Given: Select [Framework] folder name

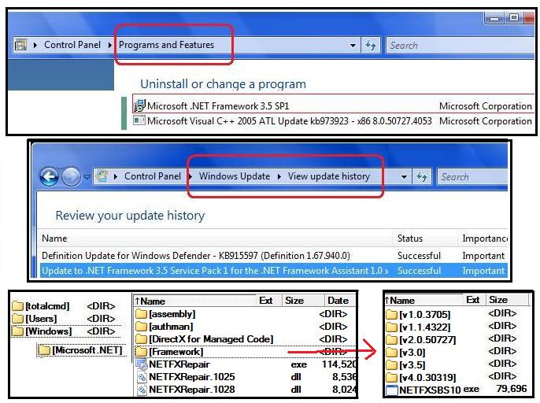Looking at the screenshot, I should point(176,352).
